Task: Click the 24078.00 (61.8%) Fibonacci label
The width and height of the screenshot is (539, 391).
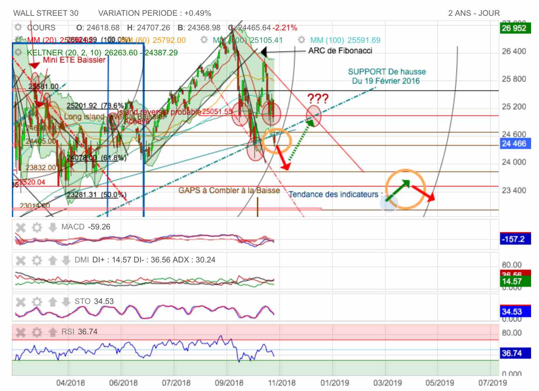Action: coord(96,158)
